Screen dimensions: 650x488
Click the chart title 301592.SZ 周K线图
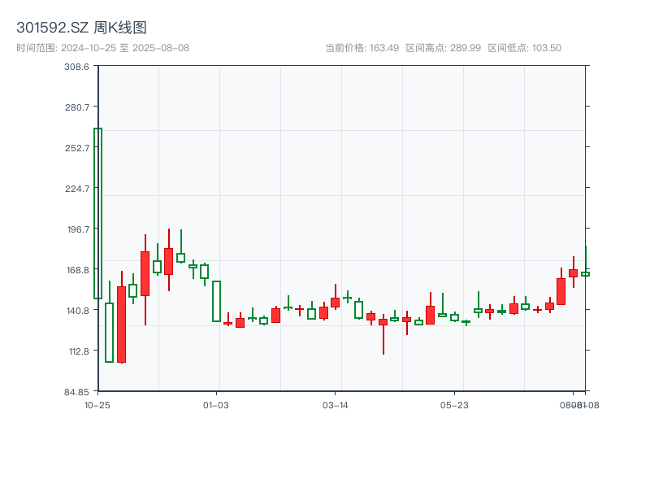point(82,28)
